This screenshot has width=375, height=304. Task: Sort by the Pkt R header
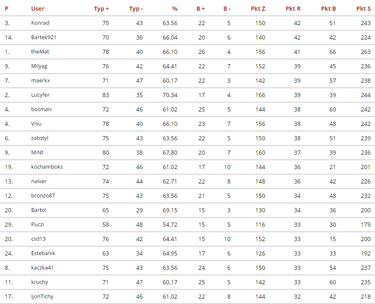pyautogui.click(x=293, y=9)
